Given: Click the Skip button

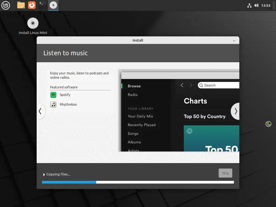Looking at the screenshot, I should (225, 173).
